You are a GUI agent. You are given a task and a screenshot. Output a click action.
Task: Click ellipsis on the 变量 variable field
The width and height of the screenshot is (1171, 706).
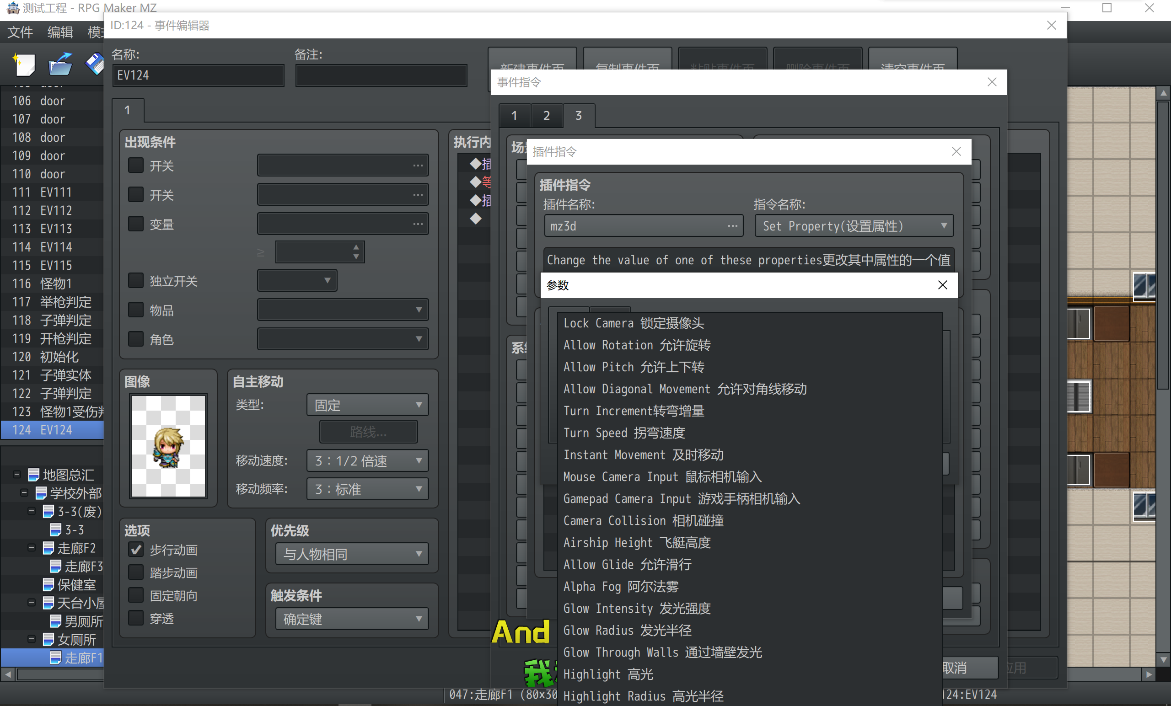418,224
